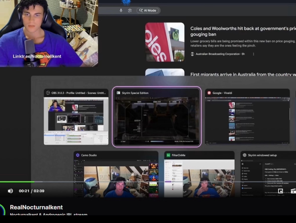Image resolution: width=296 pixels, height=223 pixels.
Task: Enable picture-in-picture from the player controls
Action: point(280,191)
